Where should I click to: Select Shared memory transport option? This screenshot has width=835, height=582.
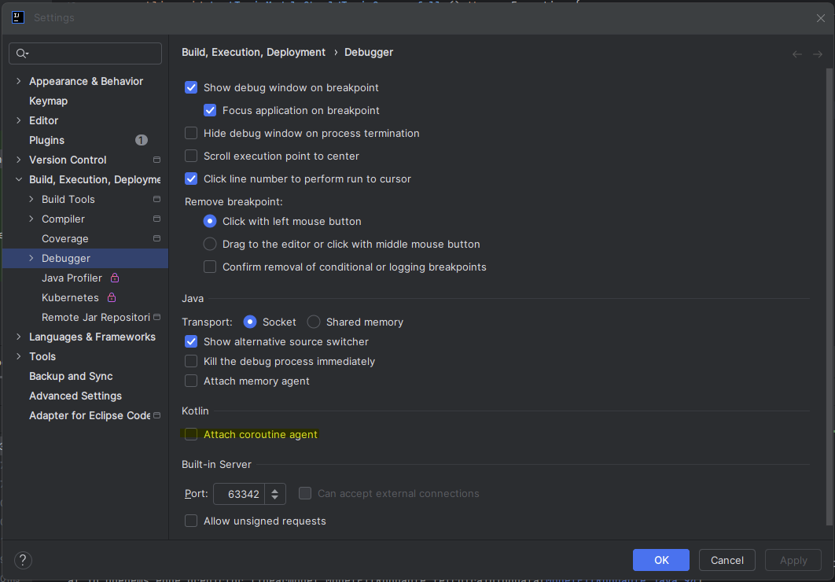pyautogui.click(x=314, y=322)
